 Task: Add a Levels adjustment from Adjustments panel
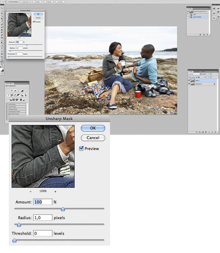(x=14, y=90)
